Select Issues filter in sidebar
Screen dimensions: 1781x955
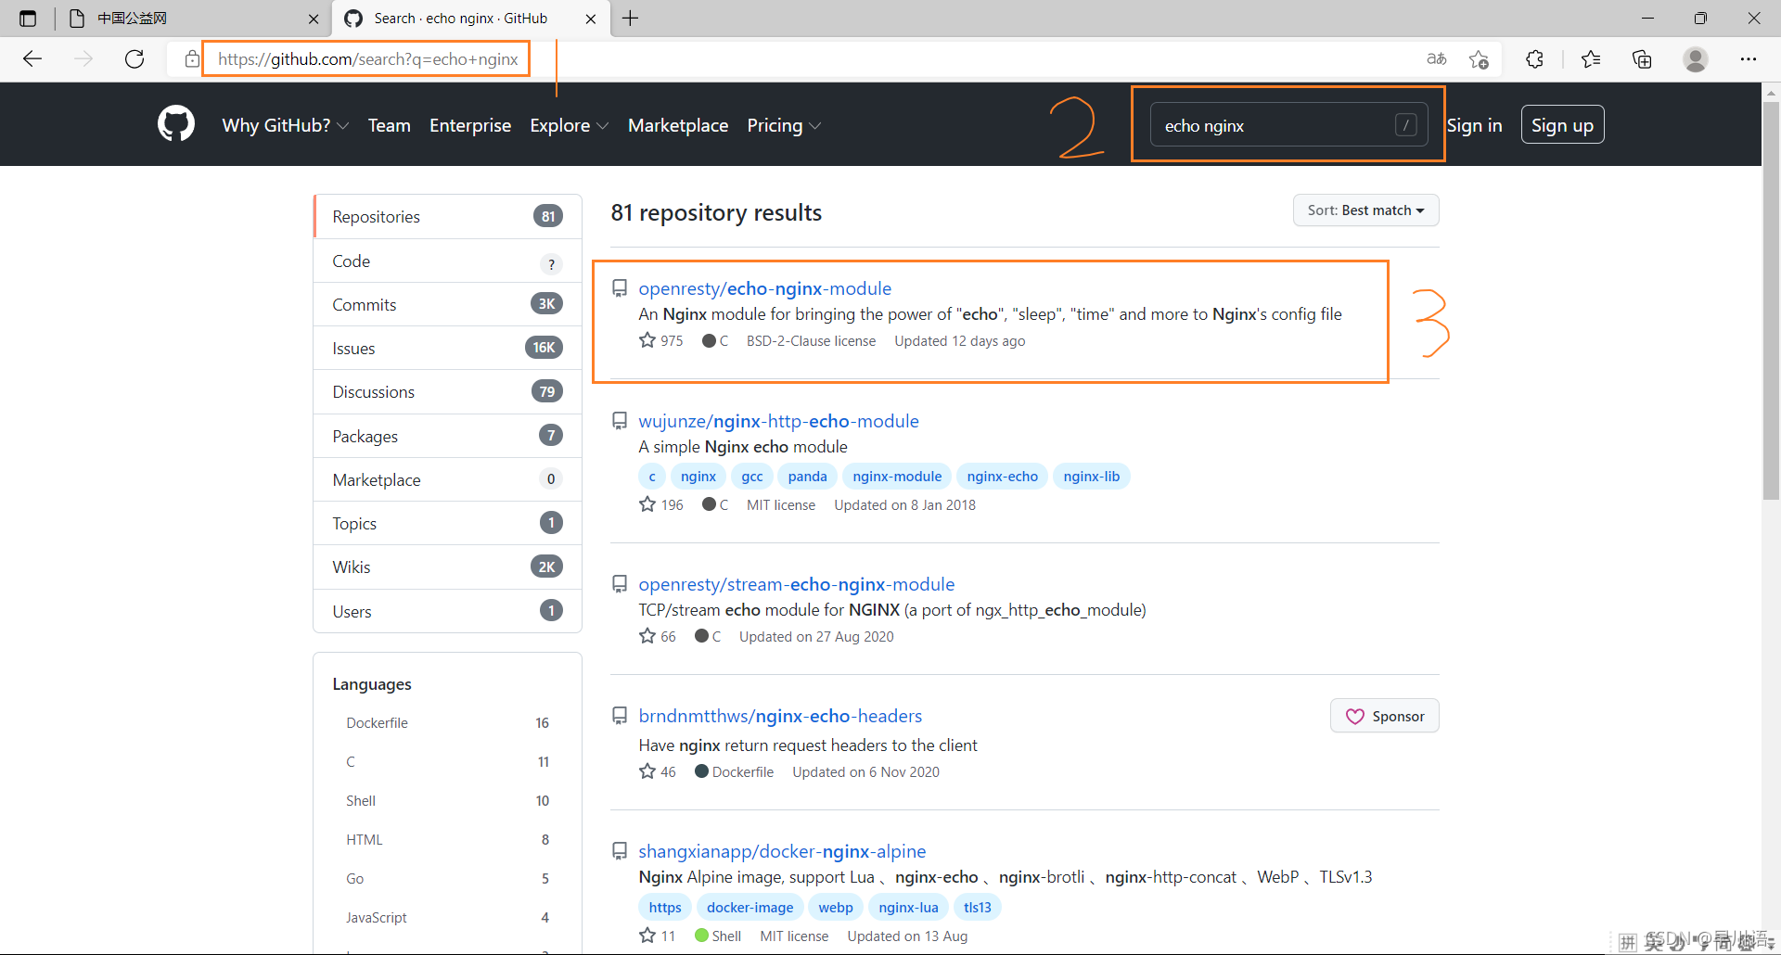click(x=448, y=349)
